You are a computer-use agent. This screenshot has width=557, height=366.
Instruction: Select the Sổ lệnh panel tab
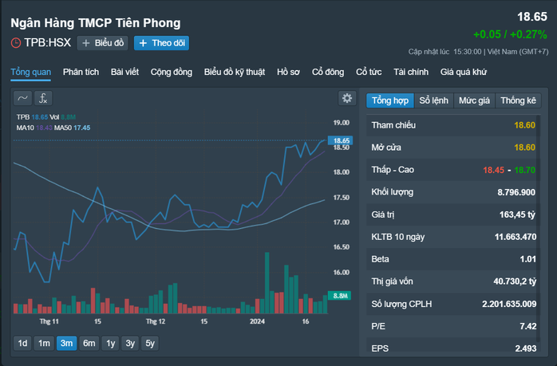(x=434, y=100)
